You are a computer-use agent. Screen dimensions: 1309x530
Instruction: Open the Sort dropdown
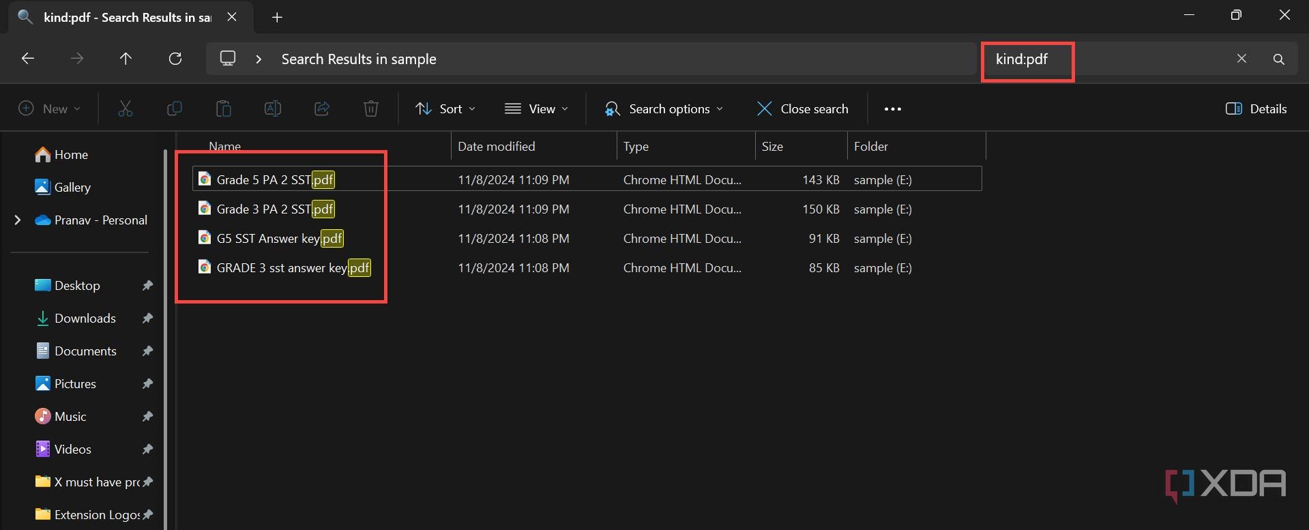tap(445, 108)
